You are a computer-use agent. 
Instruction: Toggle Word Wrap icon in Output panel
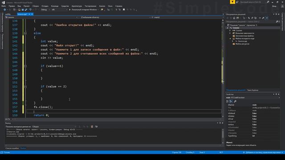coord(96,127)
